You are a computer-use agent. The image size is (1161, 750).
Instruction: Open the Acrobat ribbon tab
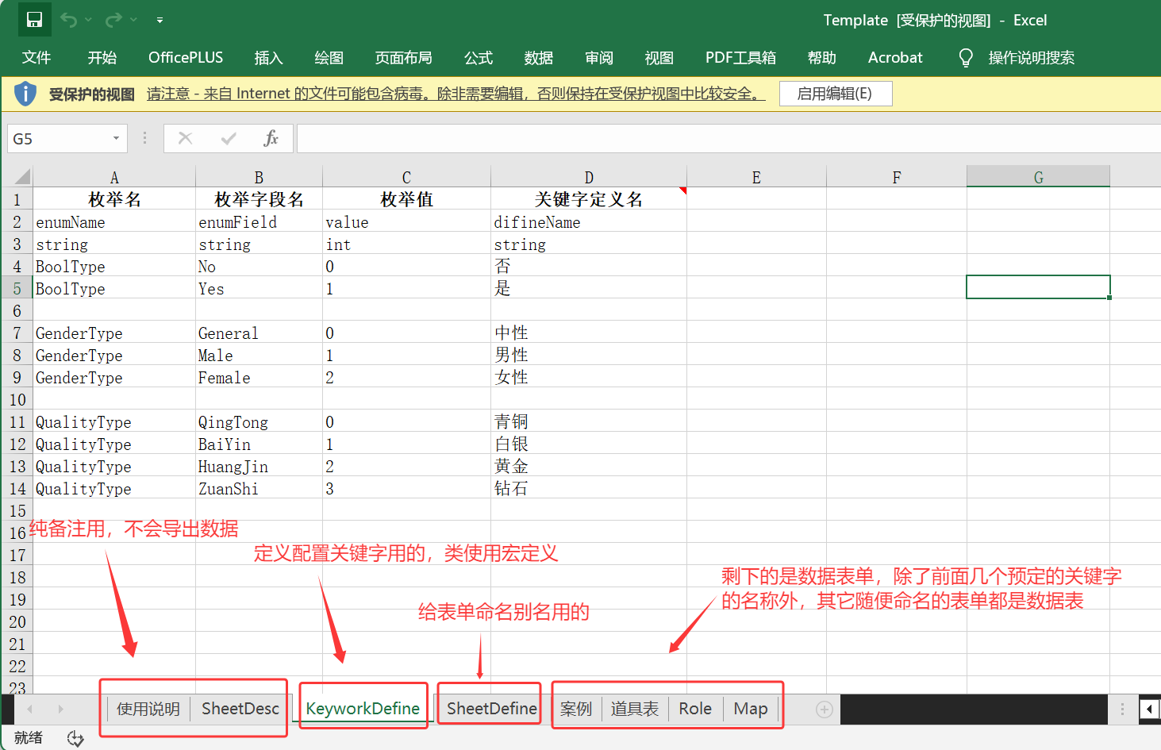895,58
